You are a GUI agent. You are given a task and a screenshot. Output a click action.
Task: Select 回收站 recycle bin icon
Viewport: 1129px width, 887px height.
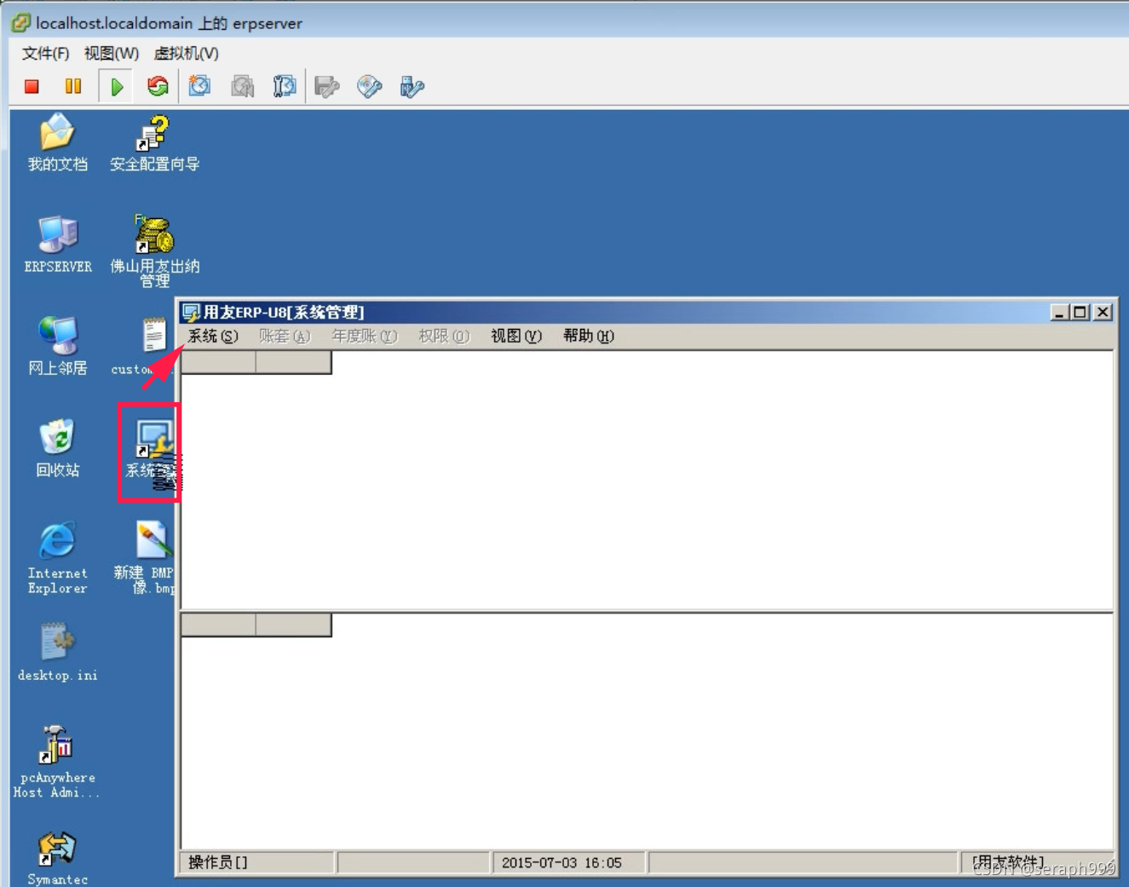tap(57, 449)
